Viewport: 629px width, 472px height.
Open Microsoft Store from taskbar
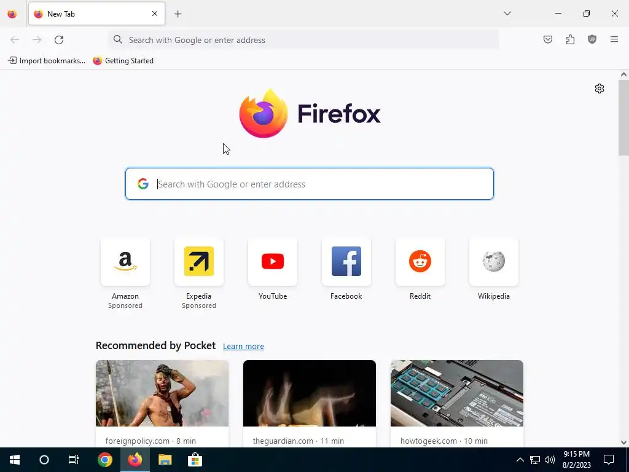(x=195, y=460)
